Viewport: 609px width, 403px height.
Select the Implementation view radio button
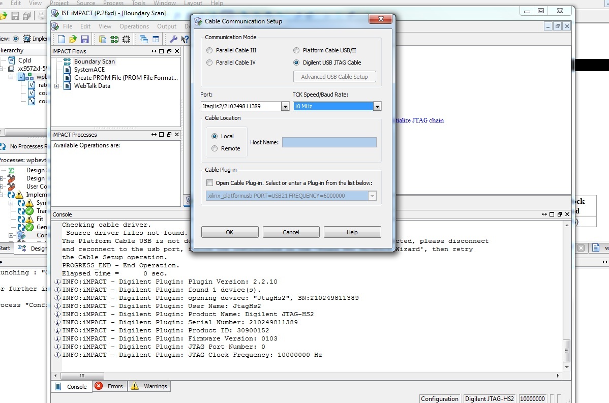[16, 39]
